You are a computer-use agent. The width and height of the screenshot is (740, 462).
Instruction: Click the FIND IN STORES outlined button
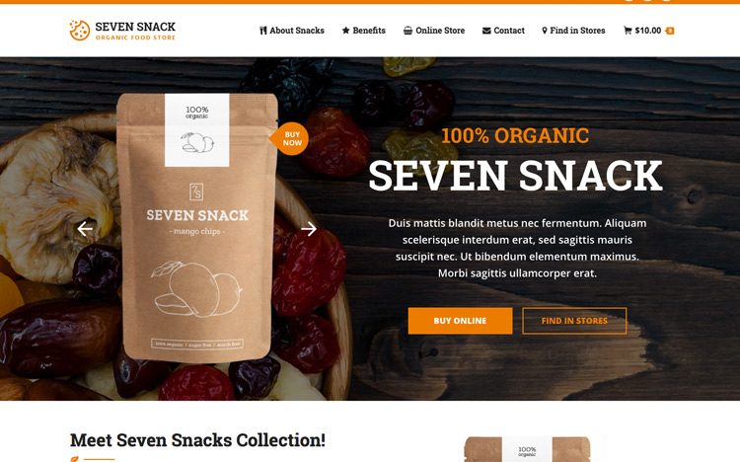point(574,321)
